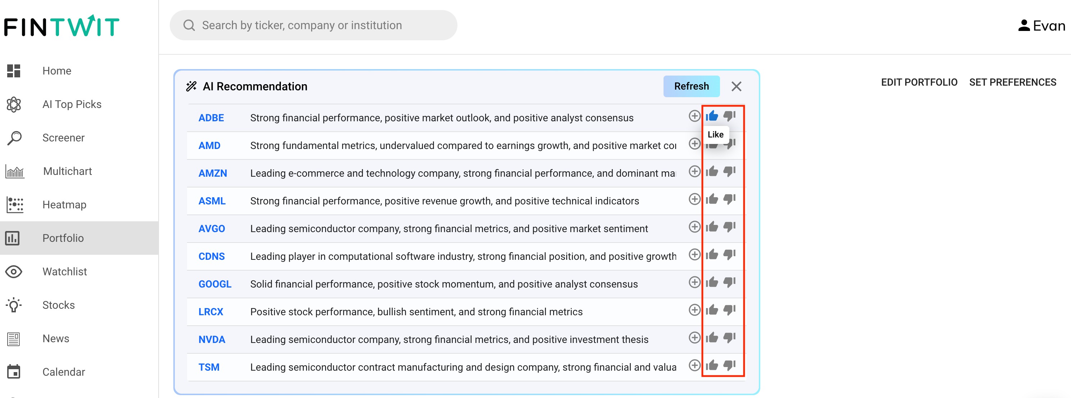Open AI Top Picks page
This screenshot has width=1071, height=398.
(79, 104)
